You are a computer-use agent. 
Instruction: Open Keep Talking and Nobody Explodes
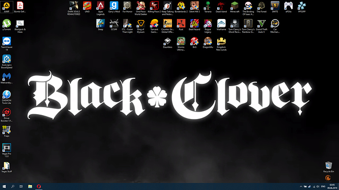pos(168,8)
